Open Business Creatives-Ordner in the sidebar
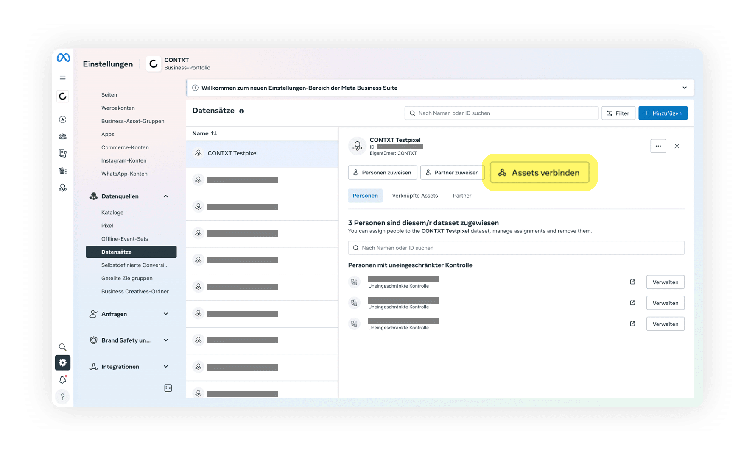Screen dimensions: 755x459 click(x=135, y=291)
